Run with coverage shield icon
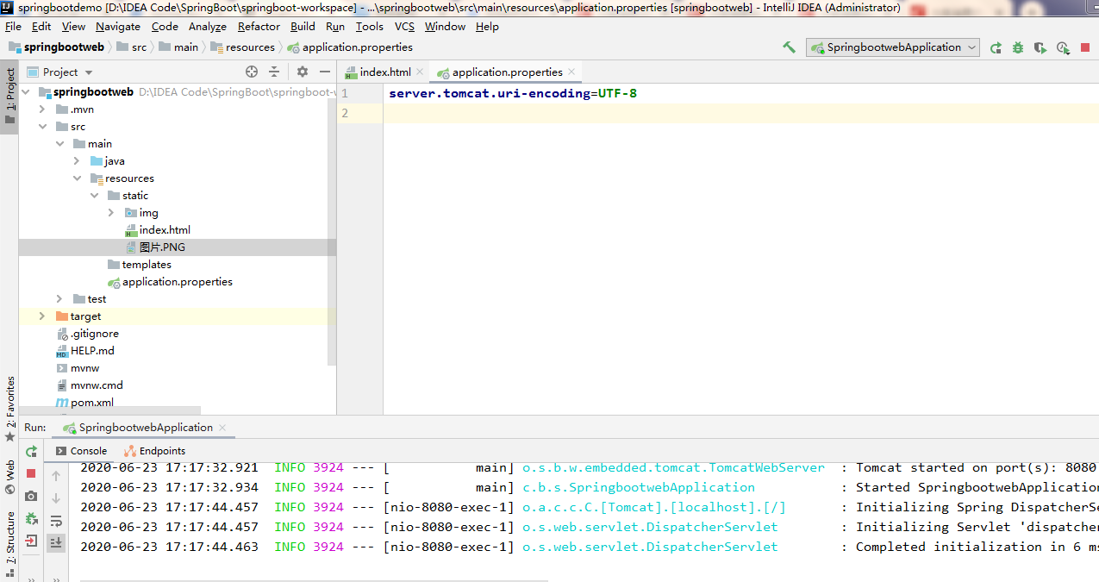 [1040, 47]
